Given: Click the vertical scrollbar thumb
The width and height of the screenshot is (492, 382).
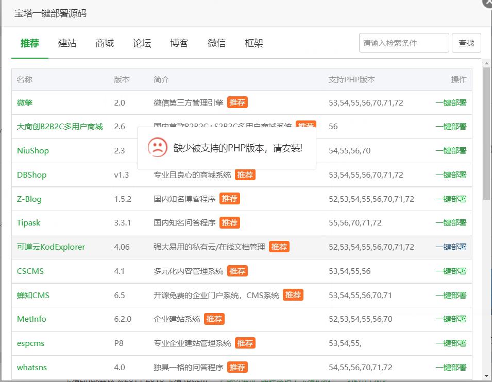Looking at the screenshot, I should [x=486, y=133].
